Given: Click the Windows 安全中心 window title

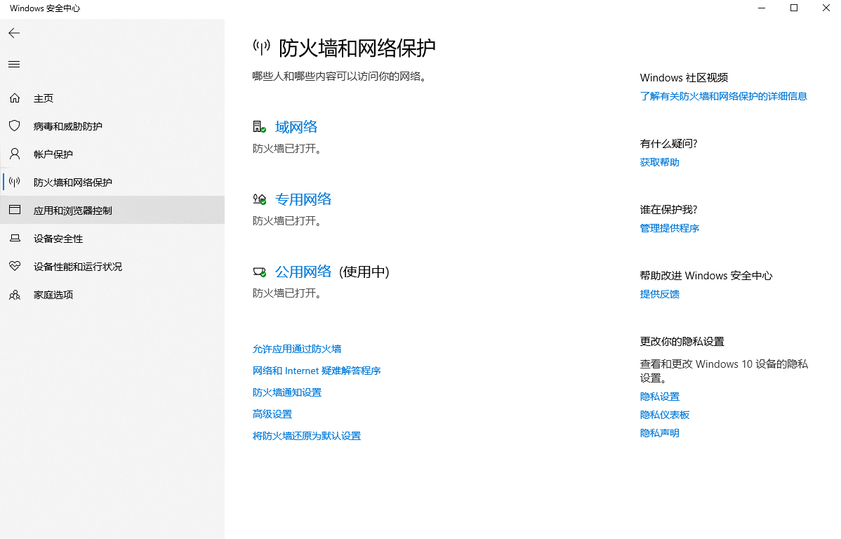Looking at the screenshot, I should point(45,8).
